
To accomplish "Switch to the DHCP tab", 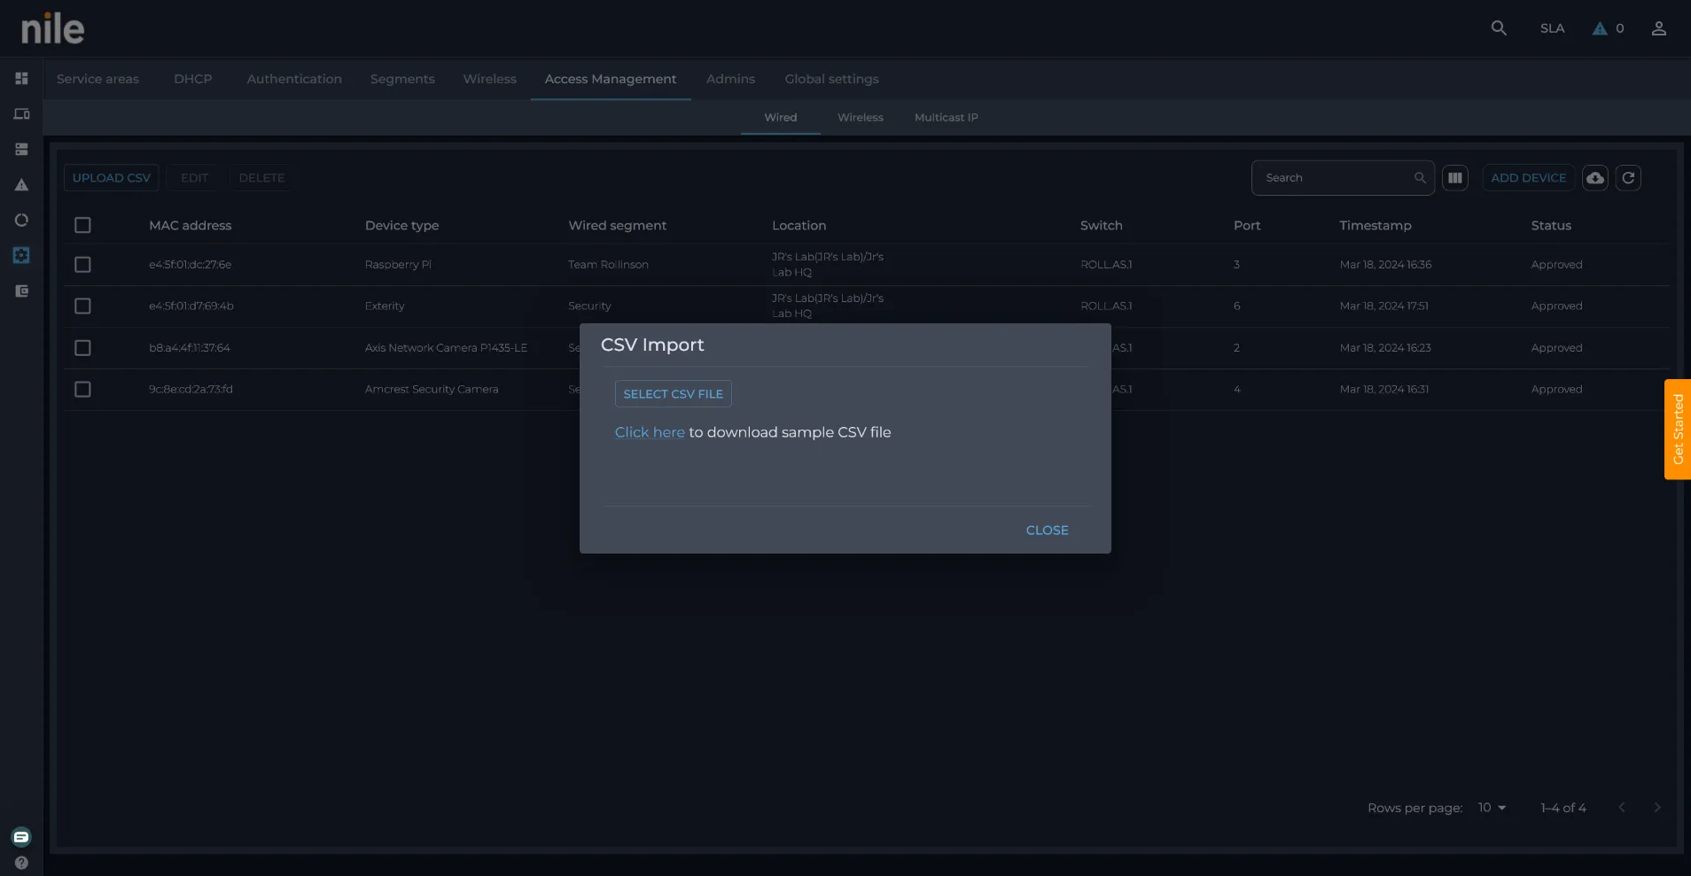I will (x=193, y=79).
